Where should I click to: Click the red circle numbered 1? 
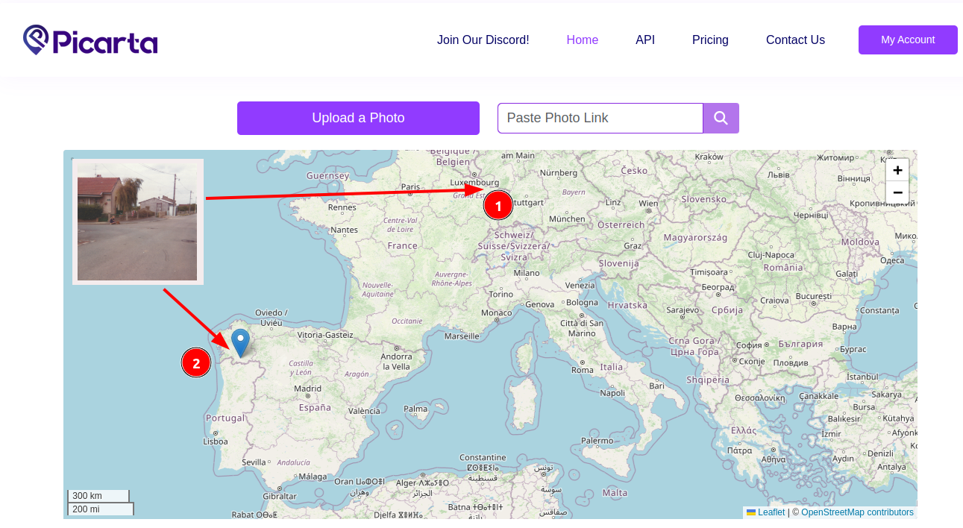[x=498, y=206]
